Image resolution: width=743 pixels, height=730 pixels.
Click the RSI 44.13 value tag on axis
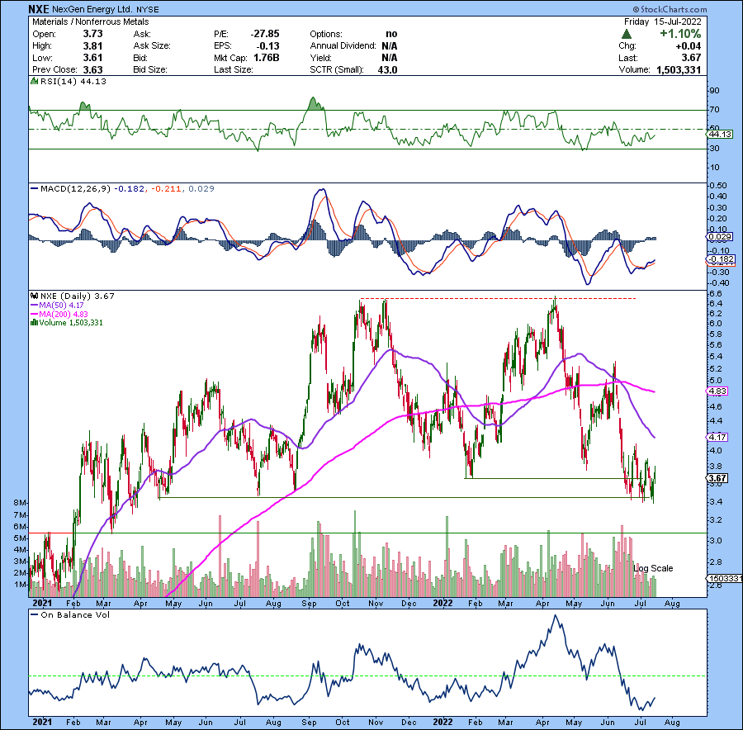pos(720,134)
